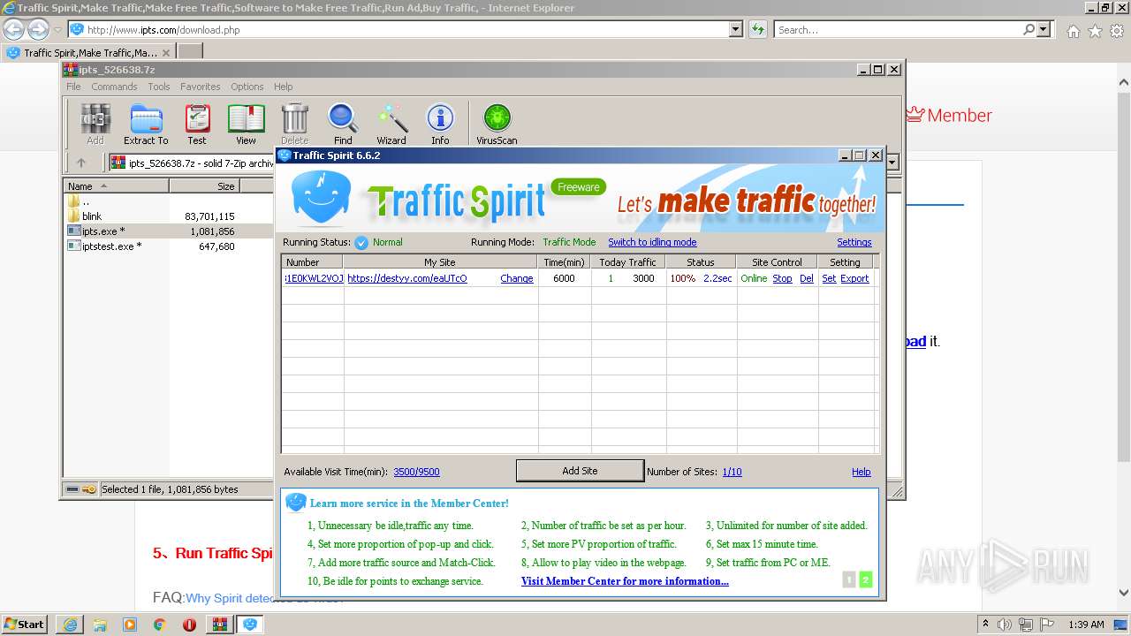Open the WinRAR Commands menu

point(114,87)
